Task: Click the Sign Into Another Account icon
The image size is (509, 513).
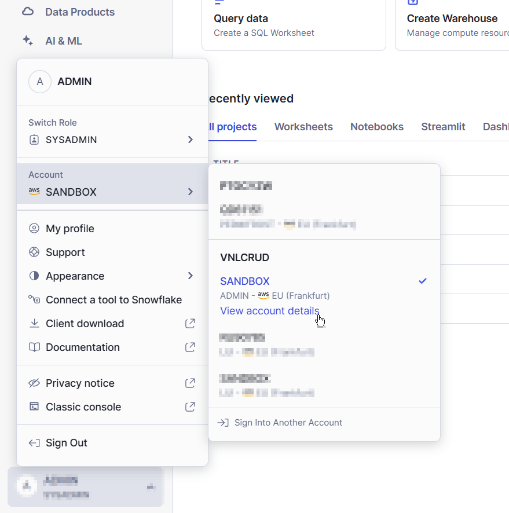Action: pos(223,423)
